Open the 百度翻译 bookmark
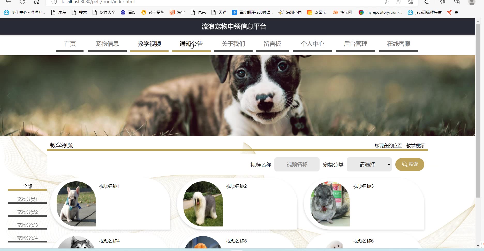484x251 pixels. (x=252, y=12)
